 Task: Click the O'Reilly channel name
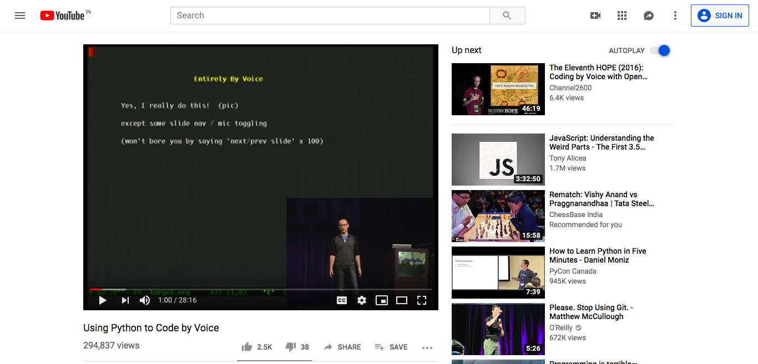point(562,328)
